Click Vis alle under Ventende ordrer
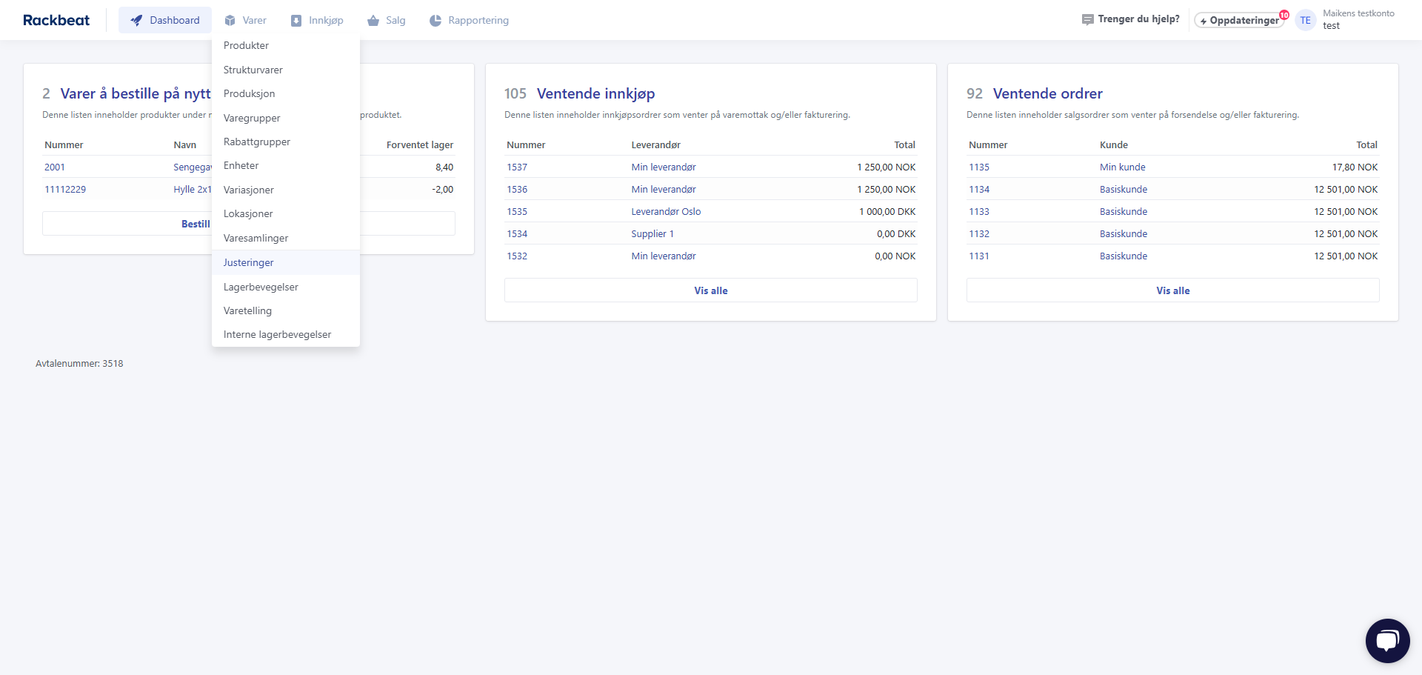 click(x=1172, y=290)
